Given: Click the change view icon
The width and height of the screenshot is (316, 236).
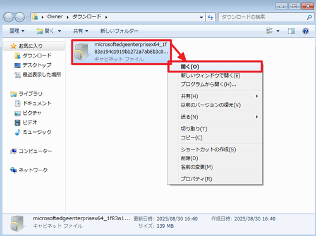Looking at the screenshot, I should (269, 31).
